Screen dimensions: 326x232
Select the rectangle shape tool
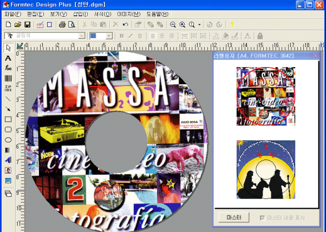pyautogui.click(x=8, y=119)
